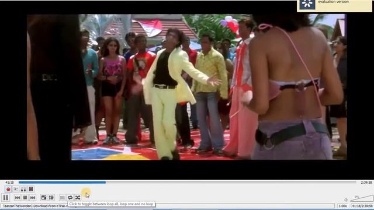Take a video snapshot

coord(16,189)
